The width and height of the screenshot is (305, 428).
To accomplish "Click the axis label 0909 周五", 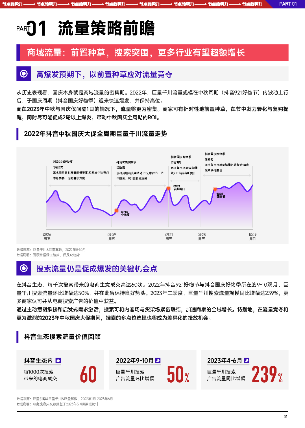I will coord(112,237).
